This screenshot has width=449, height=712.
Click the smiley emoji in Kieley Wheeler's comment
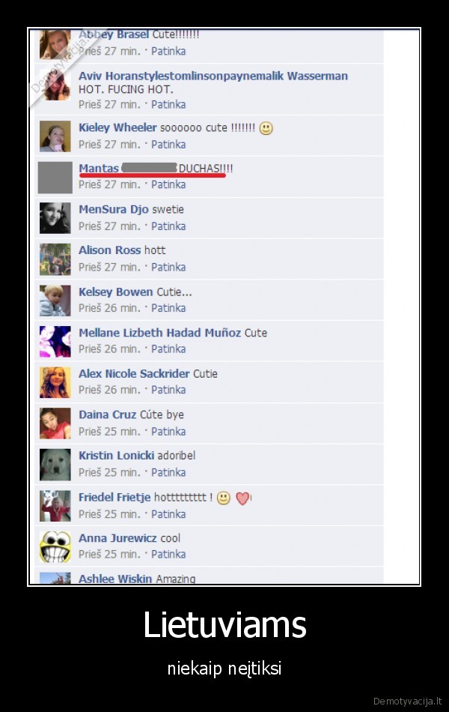click(x=266, y=128)
